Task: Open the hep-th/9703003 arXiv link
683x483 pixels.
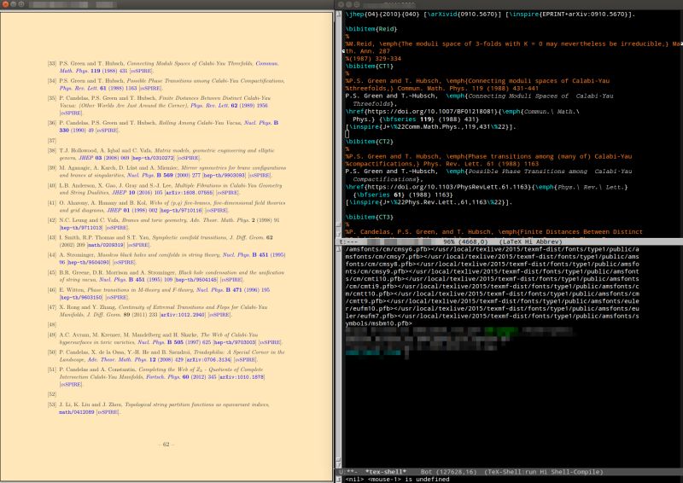Action: [x=235, y=343]
